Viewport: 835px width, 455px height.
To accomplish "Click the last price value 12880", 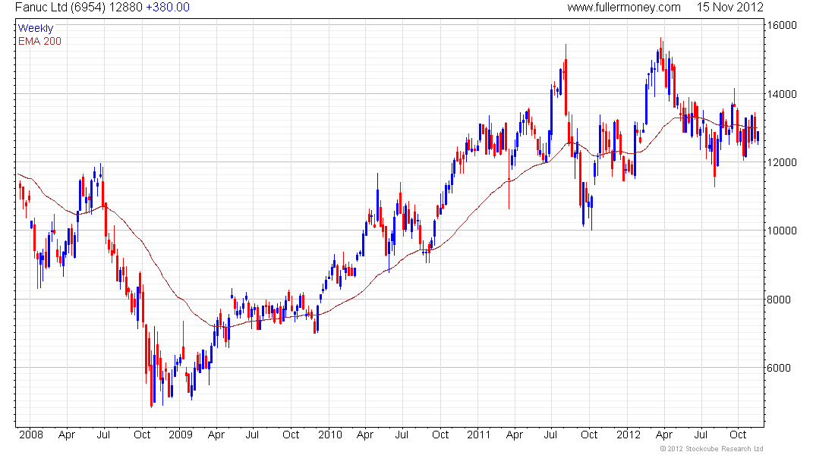I will point(126,8).
